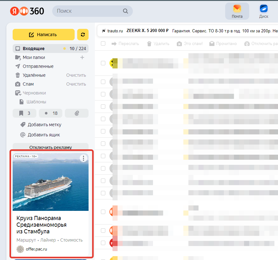This screenshot has width=278, height=260.
Task: Open the Отправленные folder
Action: click(x=38, y=66)
